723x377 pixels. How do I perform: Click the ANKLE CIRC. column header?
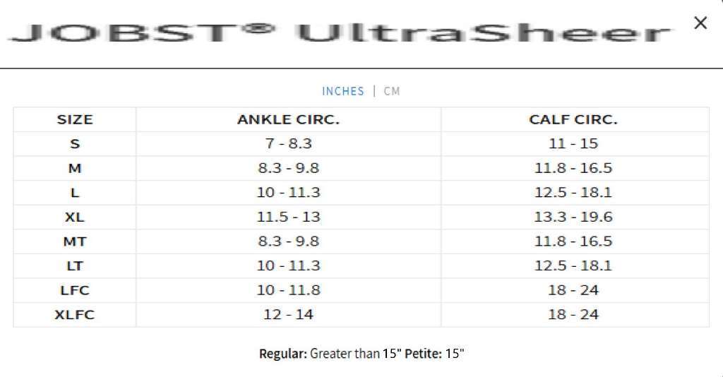tap(288, 120)
